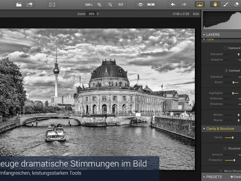Viewport: 241px width, 181px height.
Task: Expand the PRESETS panel
Action: click(214, 177)
